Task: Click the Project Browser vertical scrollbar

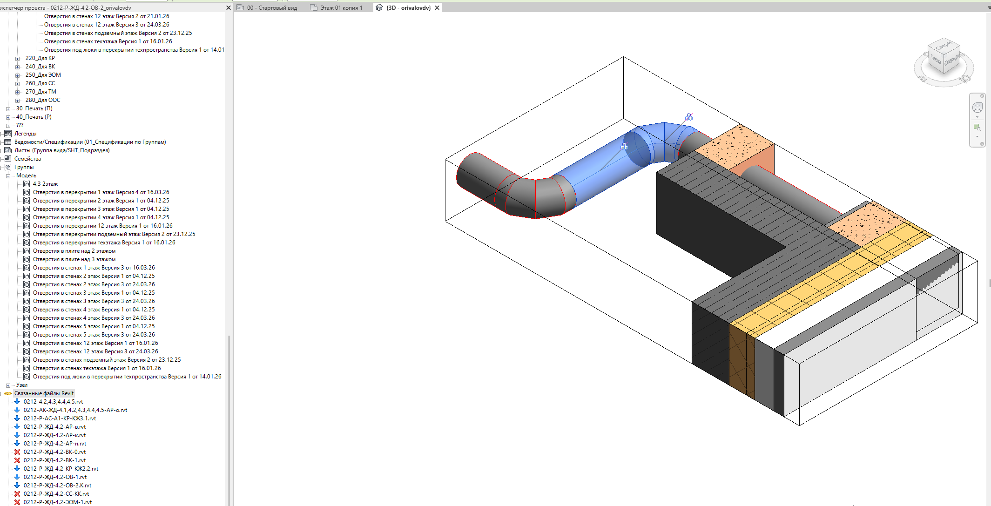Action: pyautogui.click(x=229, y=419)
